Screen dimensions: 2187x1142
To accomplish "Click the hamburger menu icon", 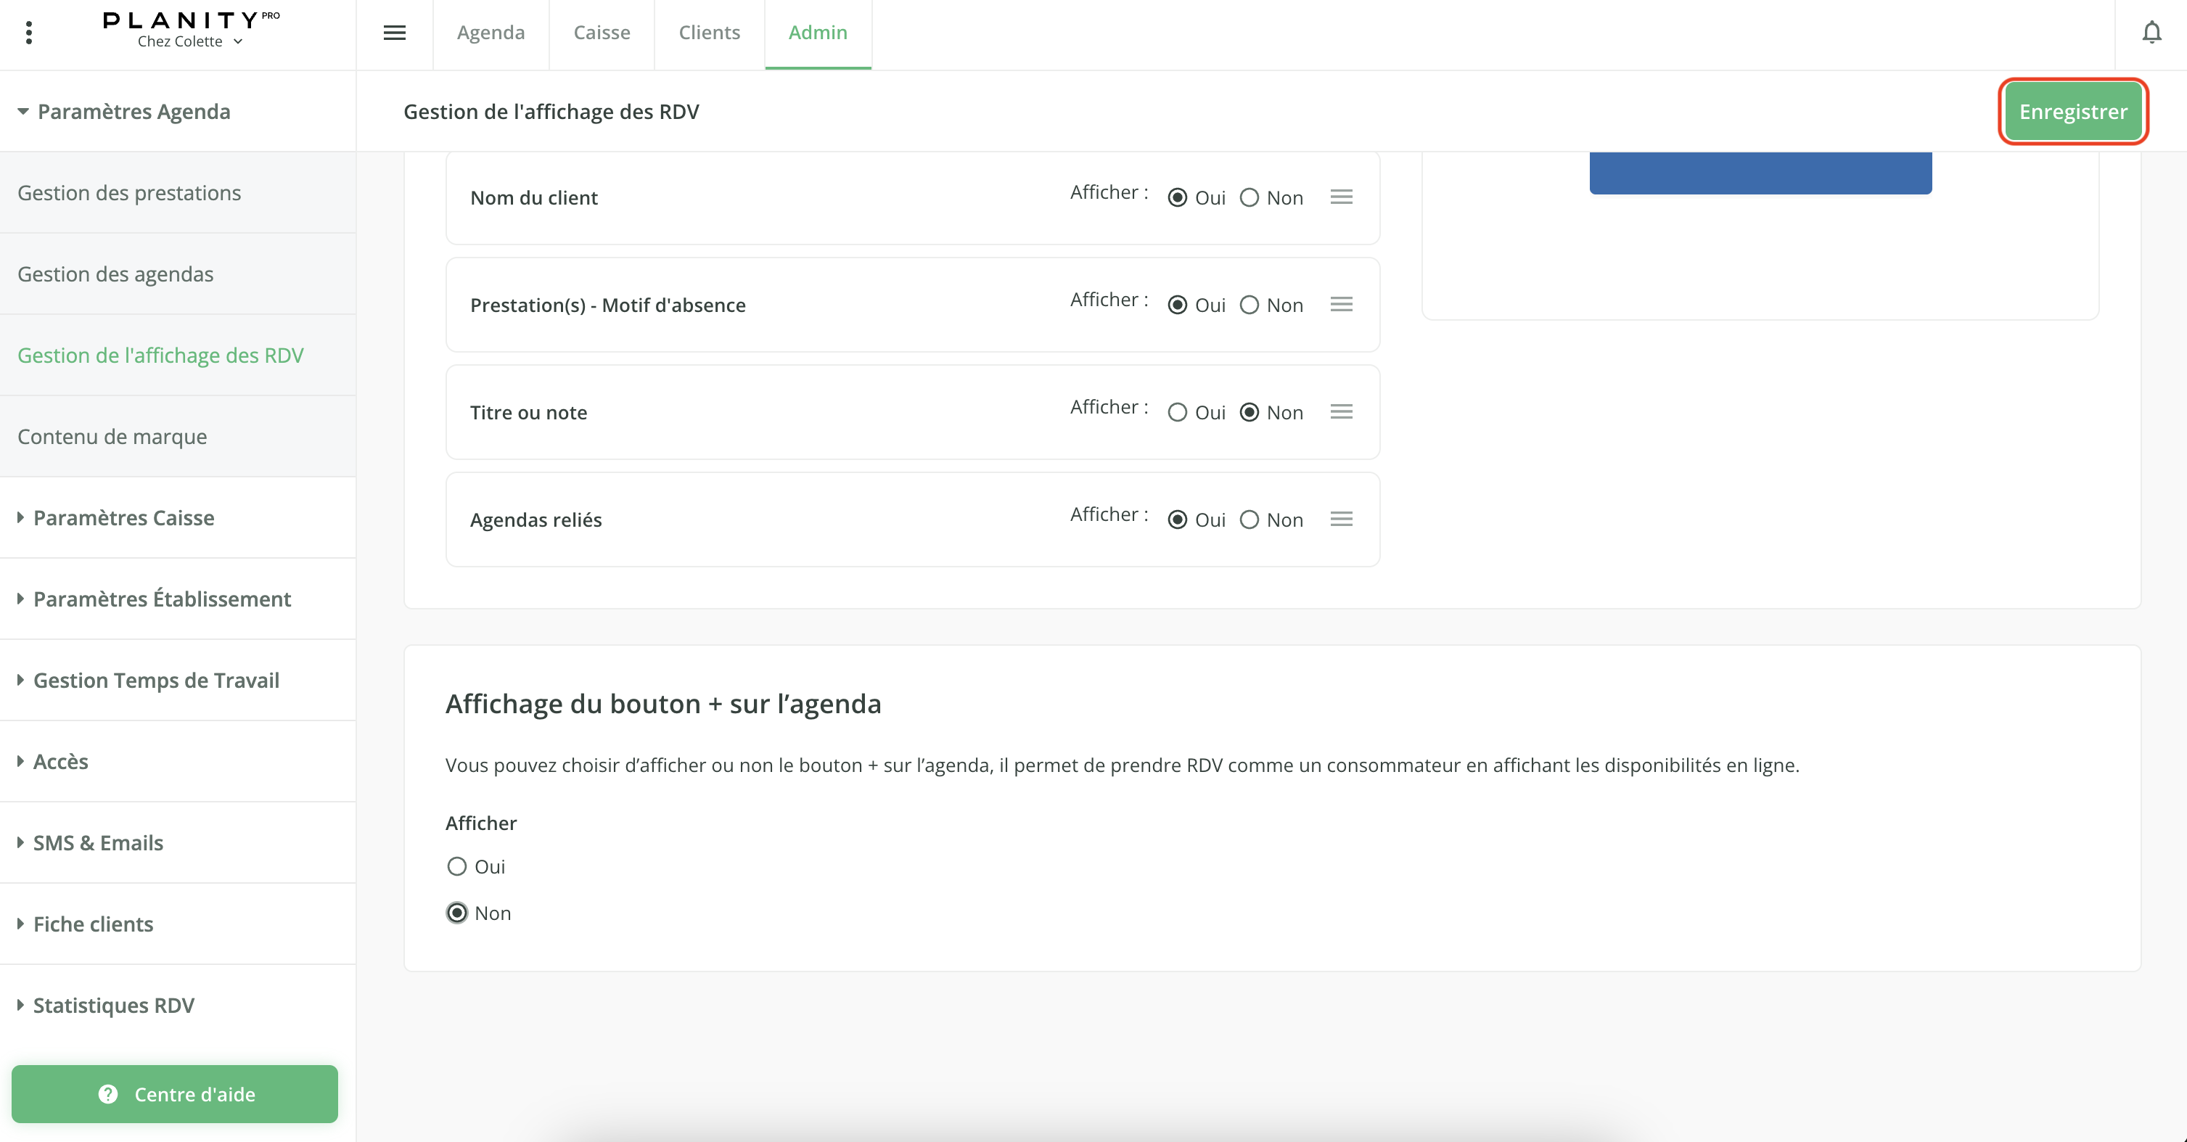I will coord(394,33).
